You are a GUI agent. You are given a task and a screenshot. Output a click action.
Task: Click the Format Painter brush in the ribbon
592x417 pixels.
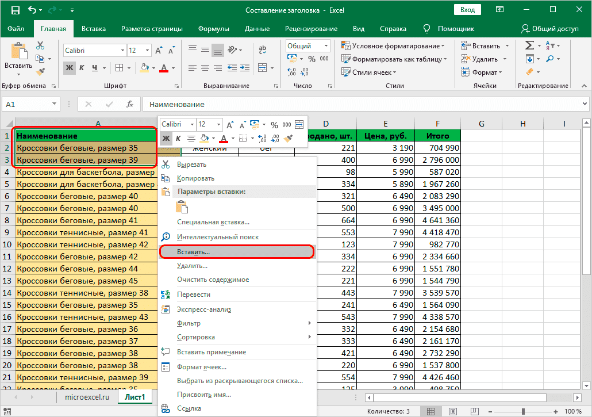40,72
